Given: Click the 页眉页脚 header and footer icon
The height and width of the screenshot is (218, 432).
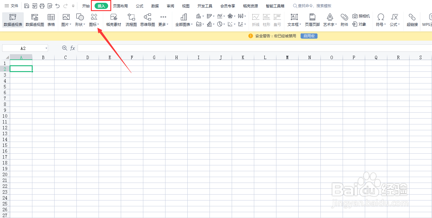Looking at the screenshot, I should click(312, 20).
